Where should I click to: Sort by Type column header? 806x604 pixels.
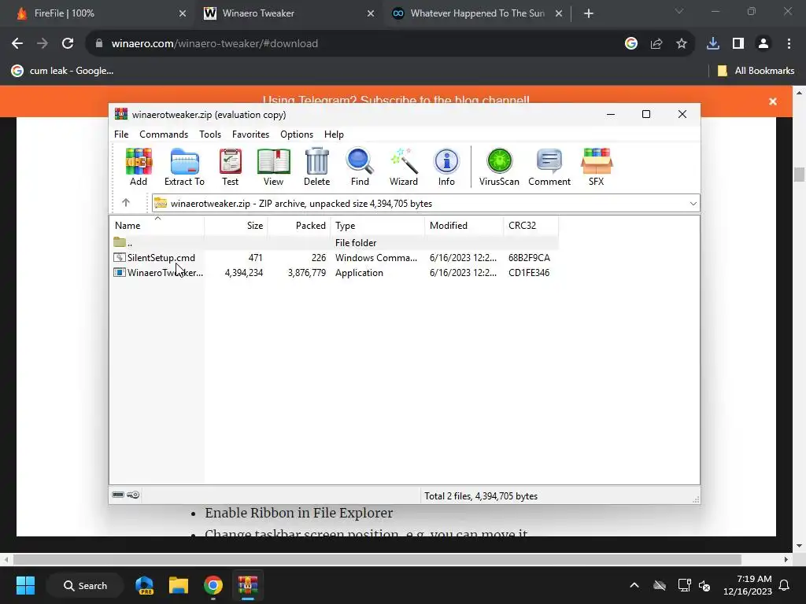pos(377,226)
